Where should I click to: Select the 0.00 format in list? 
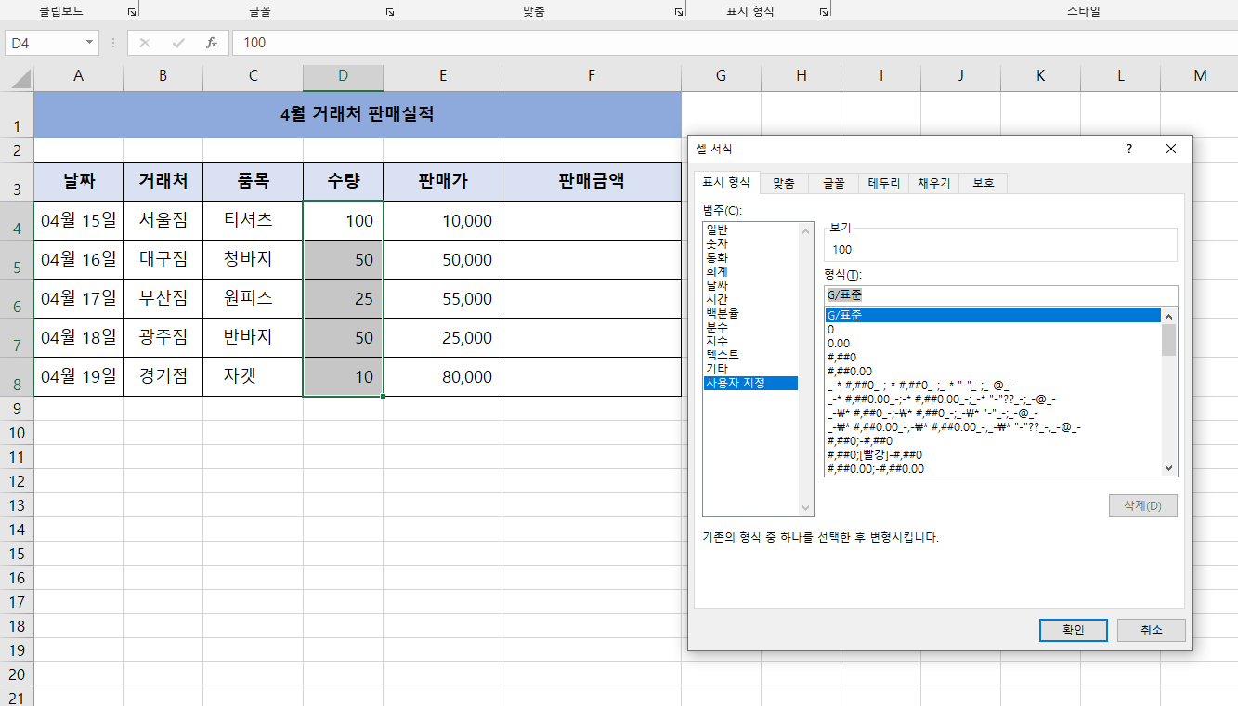(993, 344)
